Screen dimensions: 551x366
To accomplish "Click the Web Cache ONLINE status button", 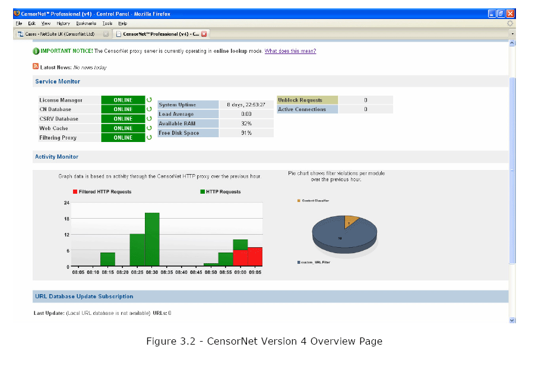I will click(123, 128).
